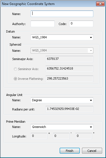The image size is (106, 158).
Task: Open the Angular Unit dropdown showing Degree
Action: pos(62,100)
